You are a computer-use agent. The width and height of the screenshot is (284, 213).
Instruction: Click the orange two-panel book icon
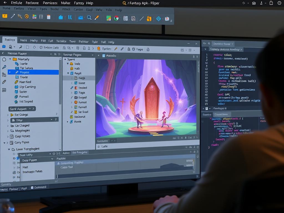point(149,19)
